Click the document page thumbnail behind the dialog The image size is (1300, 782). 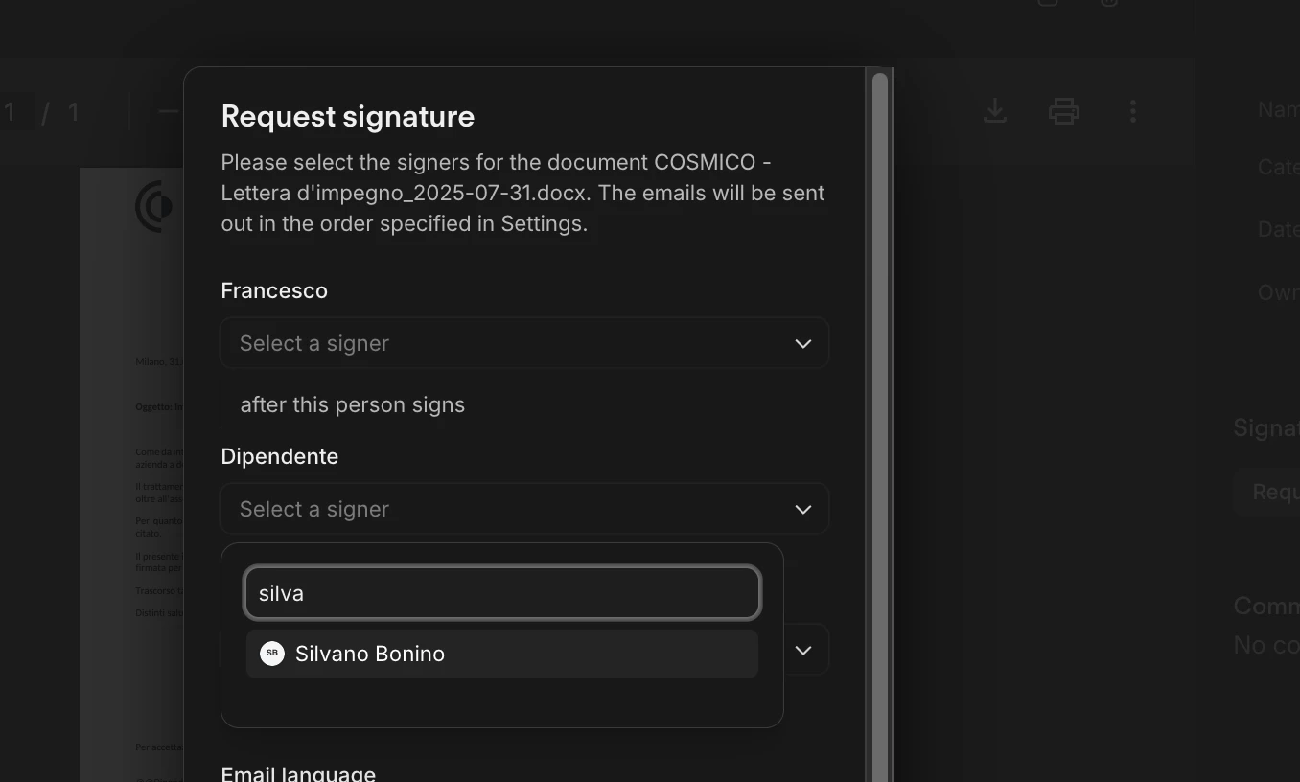pos(131,474)
